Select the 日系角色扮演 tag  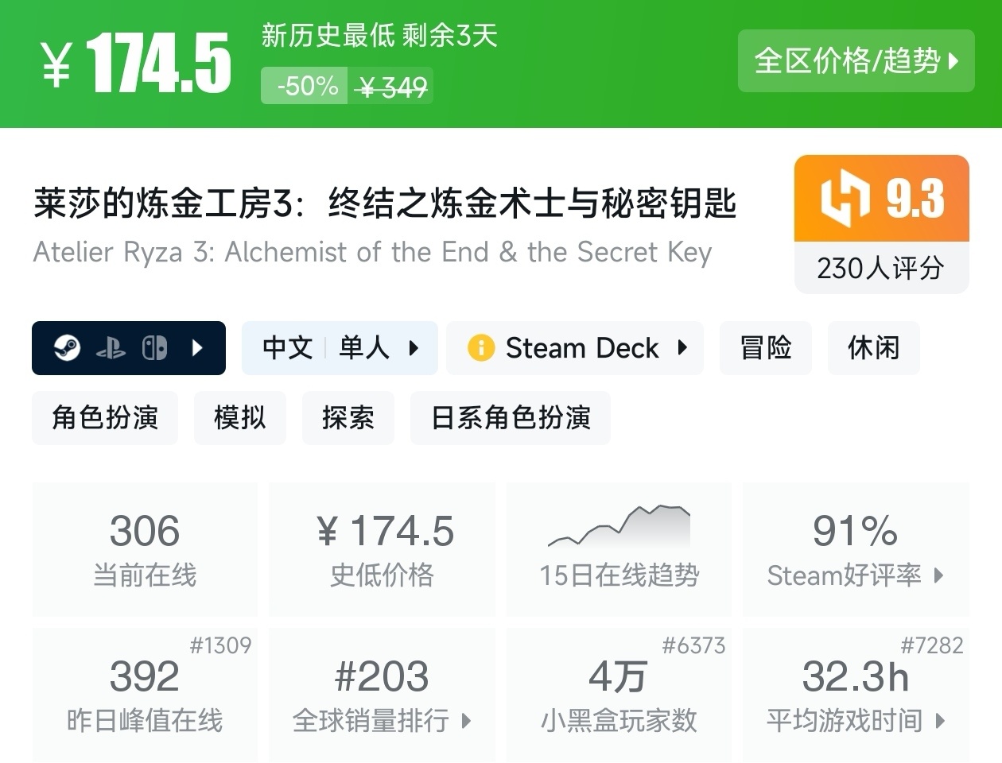click(511, 418)
